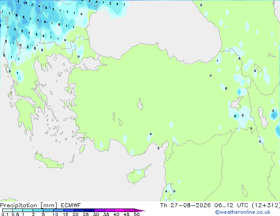Select the 30 to 35 mm purple swatch
The height and width of the screenshot is (216, 280).
[x=99, y=210]
